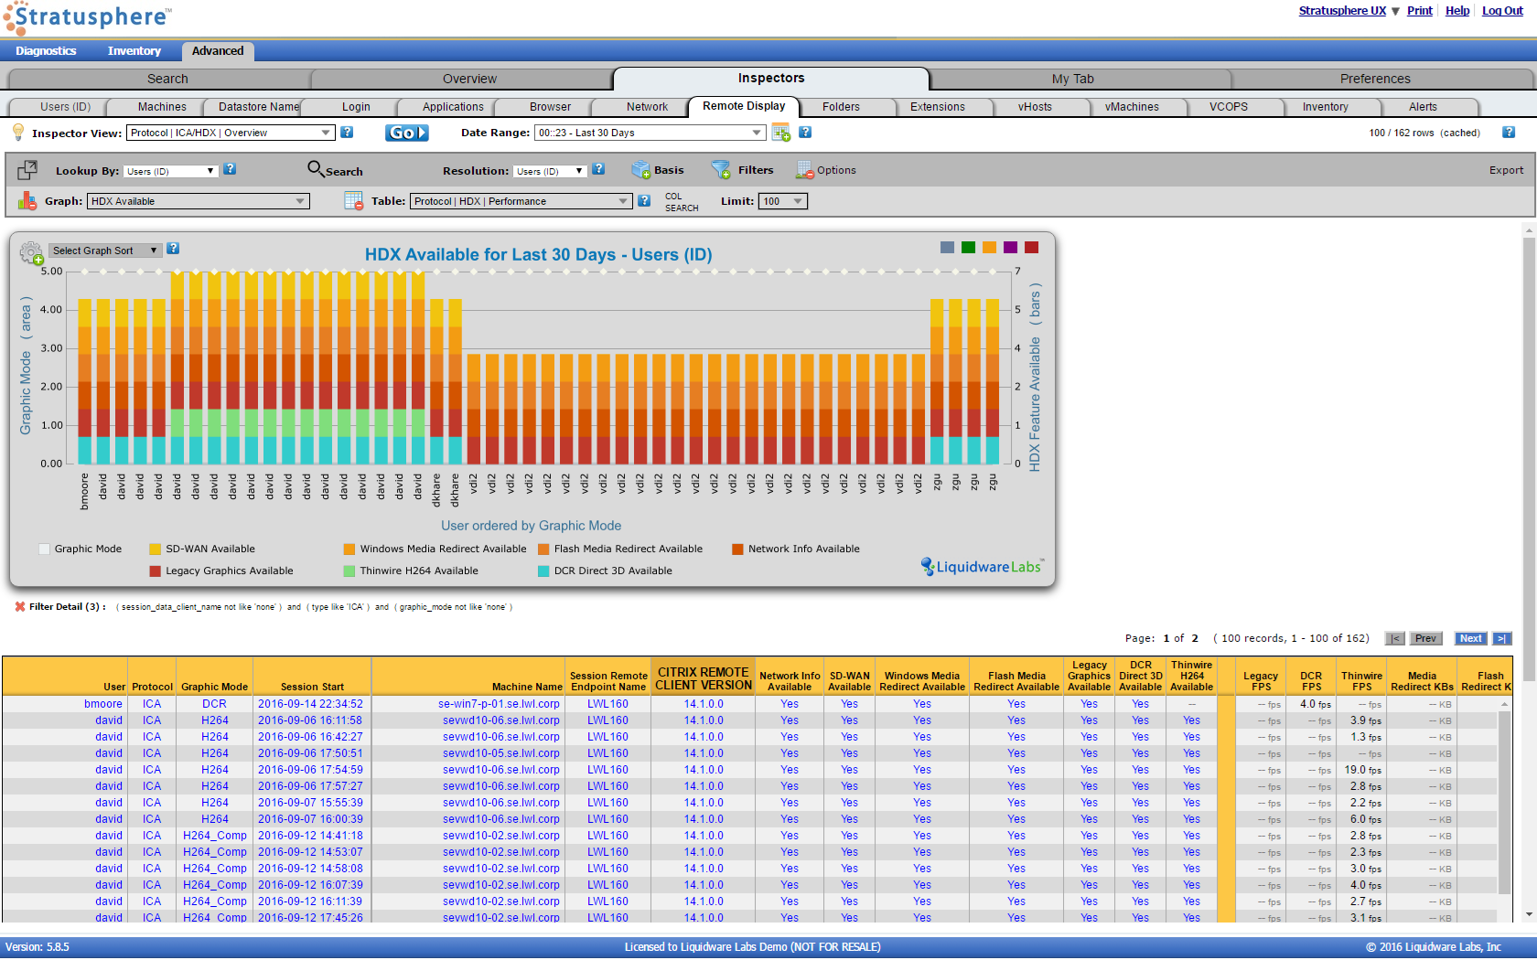Click the Basis cube icon
The height and width of the screenshot is (960, 1537).
coord(641,170)
